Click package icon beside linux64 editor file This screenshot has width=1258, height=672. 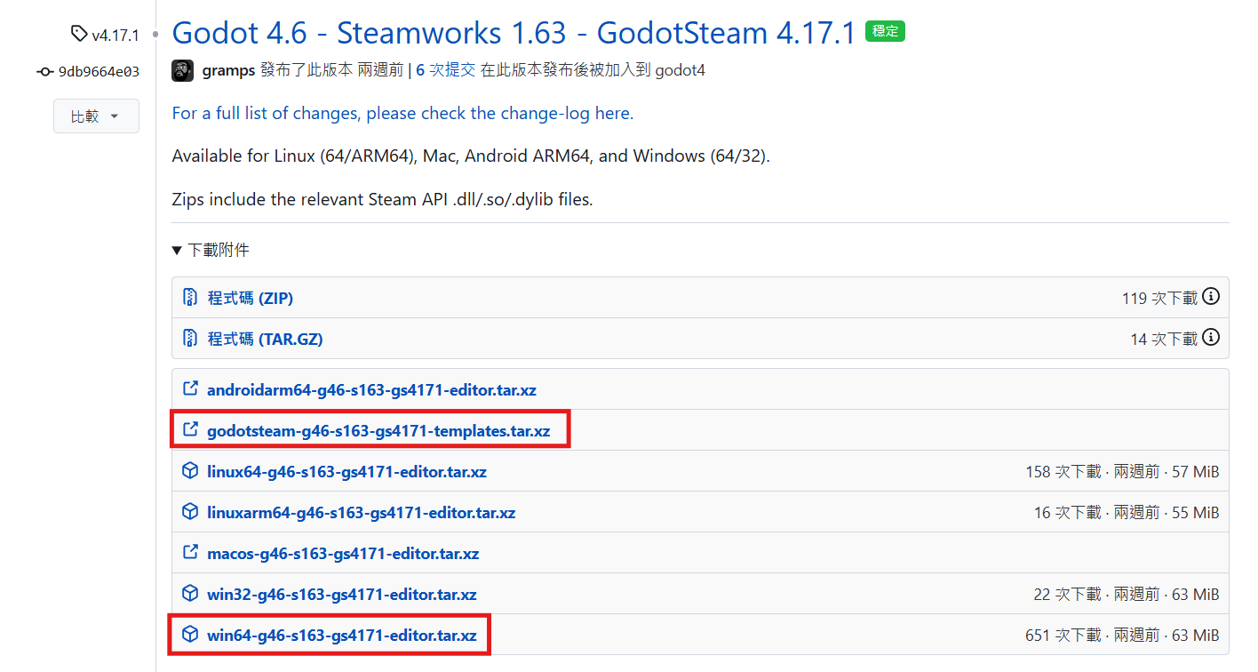pos(189,471)
